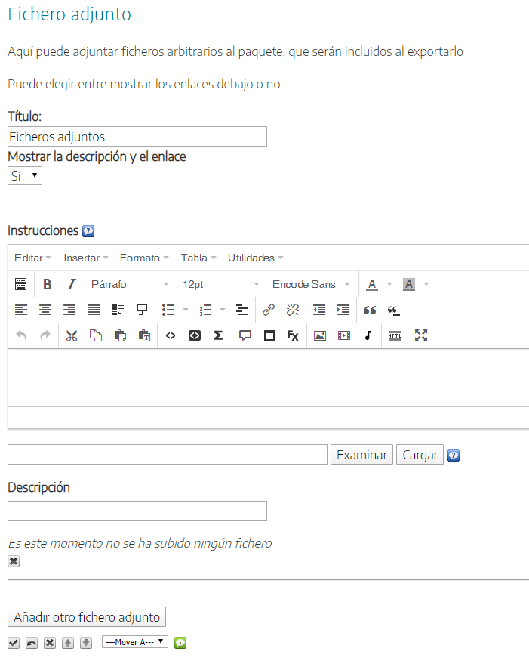Screen dimensions: 529x661
Task: Undo the last edit in the editor
Action: [x=20, y=335]
